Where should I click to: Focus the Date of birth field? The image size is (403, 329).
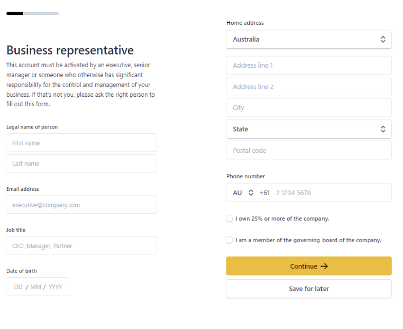(38, 287)
